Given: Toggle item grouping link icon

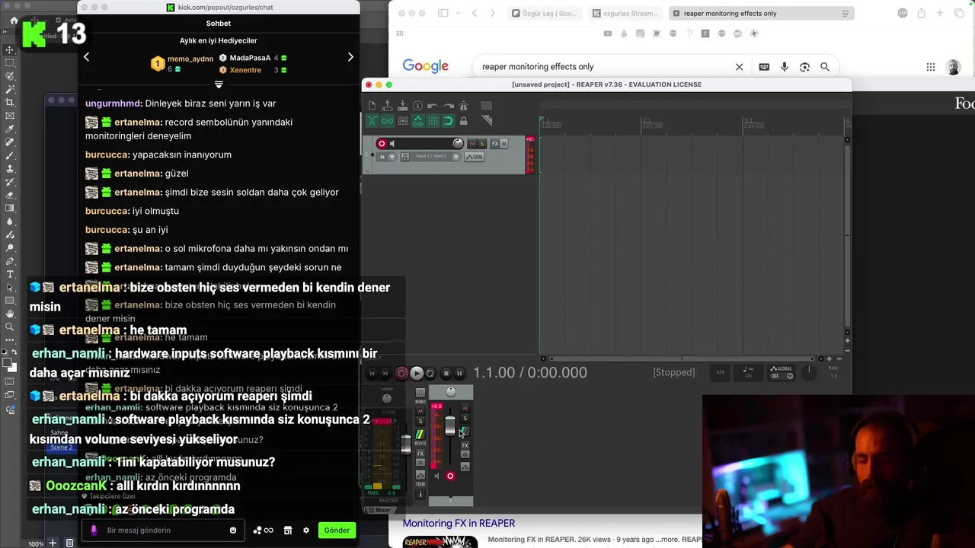Looking at the screenshot, I should pos(387,121).
